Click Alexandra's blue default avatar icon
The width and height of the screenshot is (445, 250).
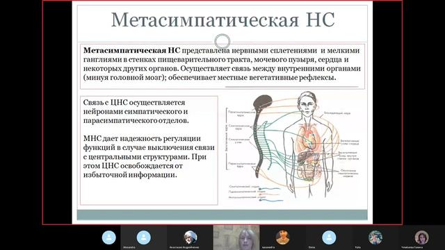click(x=144, y=237)
